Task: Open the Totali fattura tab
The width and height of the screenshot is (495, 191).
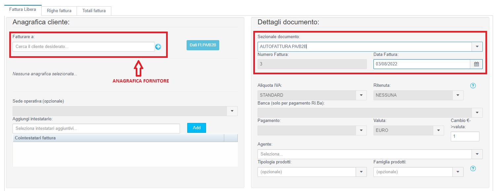Action: [x=94, y=11]
